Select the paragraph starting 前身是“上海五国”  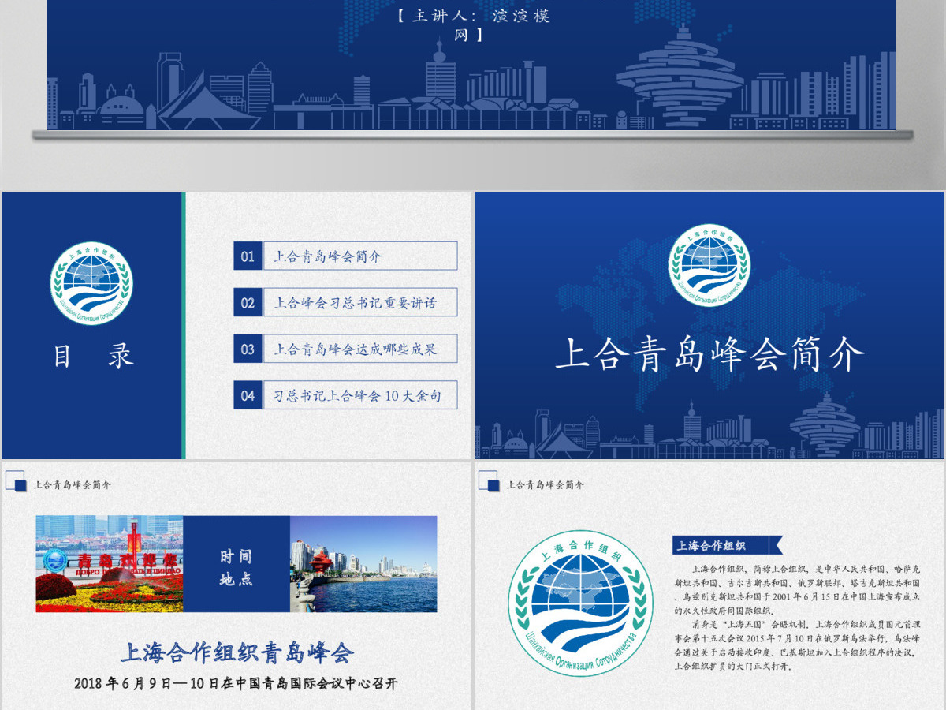pos(797,644)
